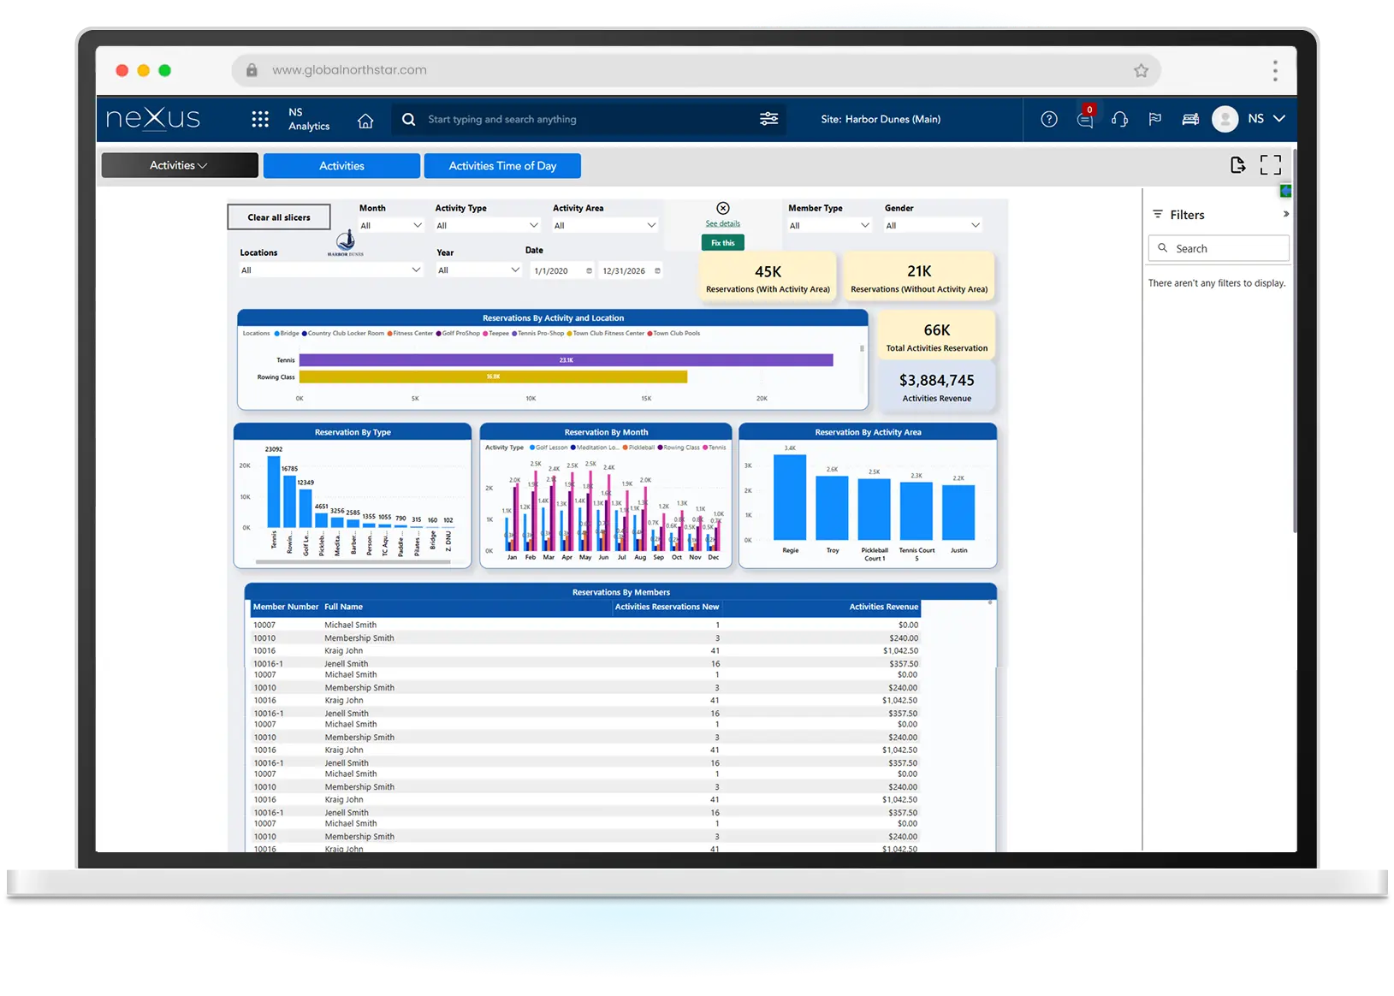The height and width of the screenshot is (996, 1394).
Task: Enter fullscreen with the expand icon
Action: tap(1271, 165)
